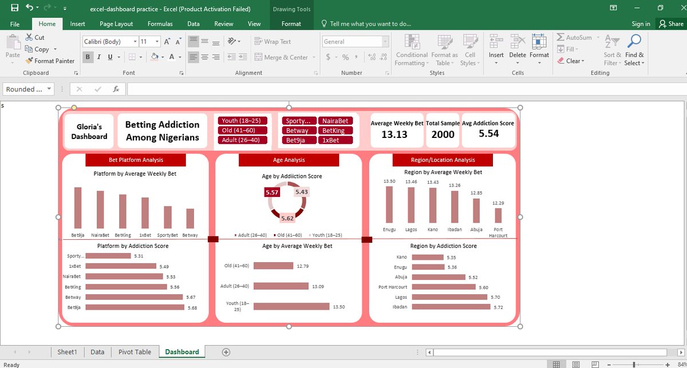Expand the Fill Color dropdown arrow
The image size is (687, 368).
163,57
